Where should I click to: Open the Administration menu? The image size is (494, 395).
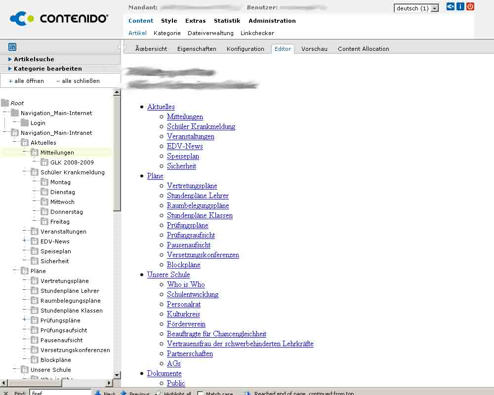pos(272,21)
